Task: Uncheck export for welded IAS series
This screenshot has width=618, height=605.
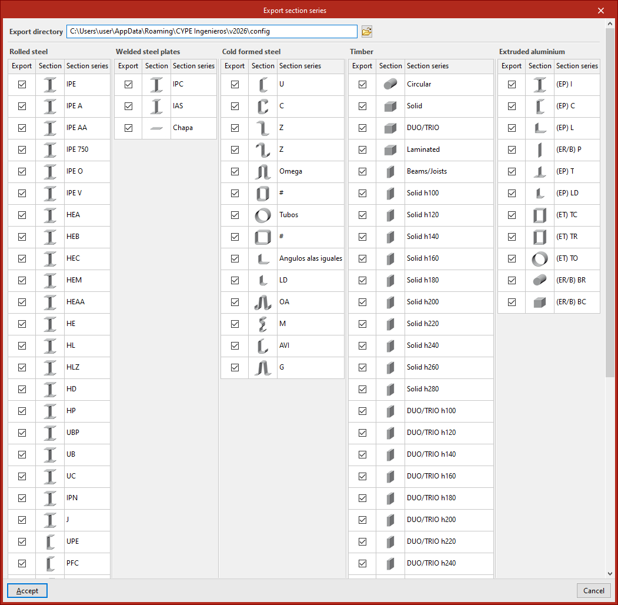Action: (x=129, y=107)
